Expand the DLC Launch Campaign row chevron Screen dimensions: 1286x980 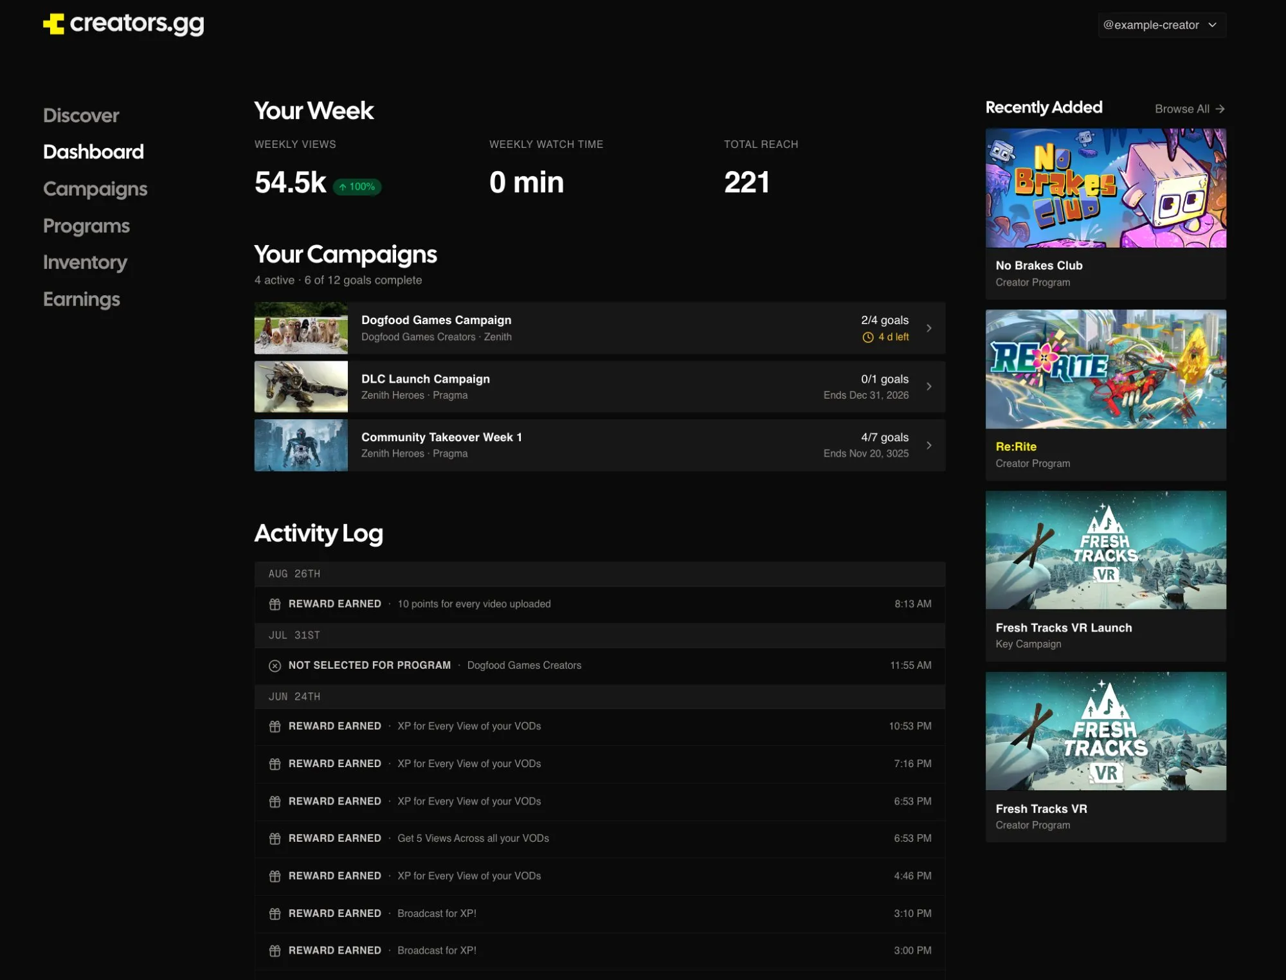tap(928, 386)
